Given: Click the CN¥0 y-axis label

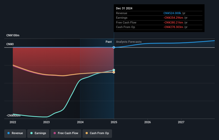Looking at the screenshot, I should coord(10,44).
